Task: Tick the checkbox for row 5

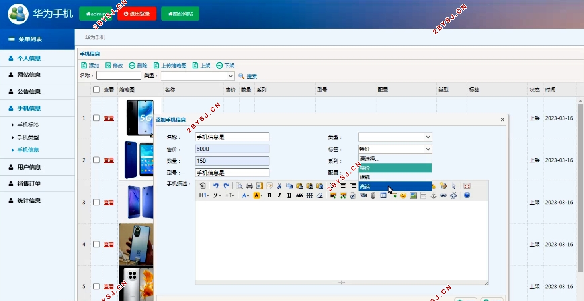Action: click(96, 286)
